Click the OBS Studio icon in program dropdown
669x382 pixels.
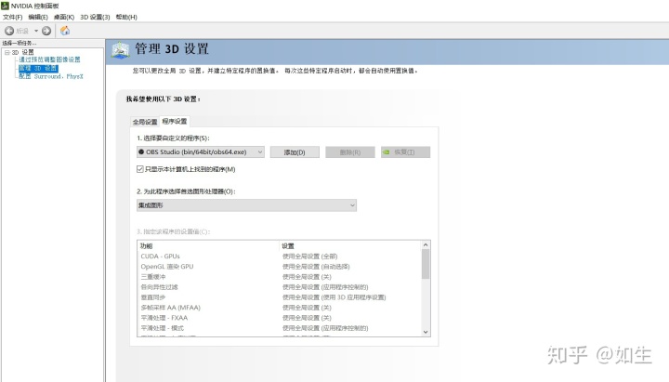[x=141, y=151]
